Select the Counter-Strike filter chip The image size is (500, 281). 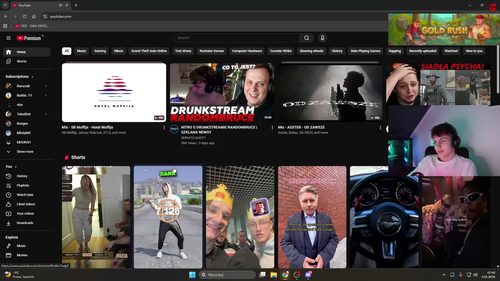[x=281, y=51]
